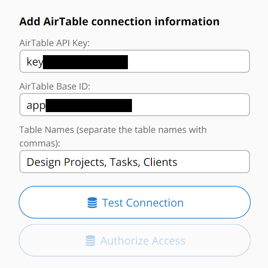Viewport: 268px width, 268px height.
Task: Click the faded database icon on Authorize Access
Action: tap(90, 240)
